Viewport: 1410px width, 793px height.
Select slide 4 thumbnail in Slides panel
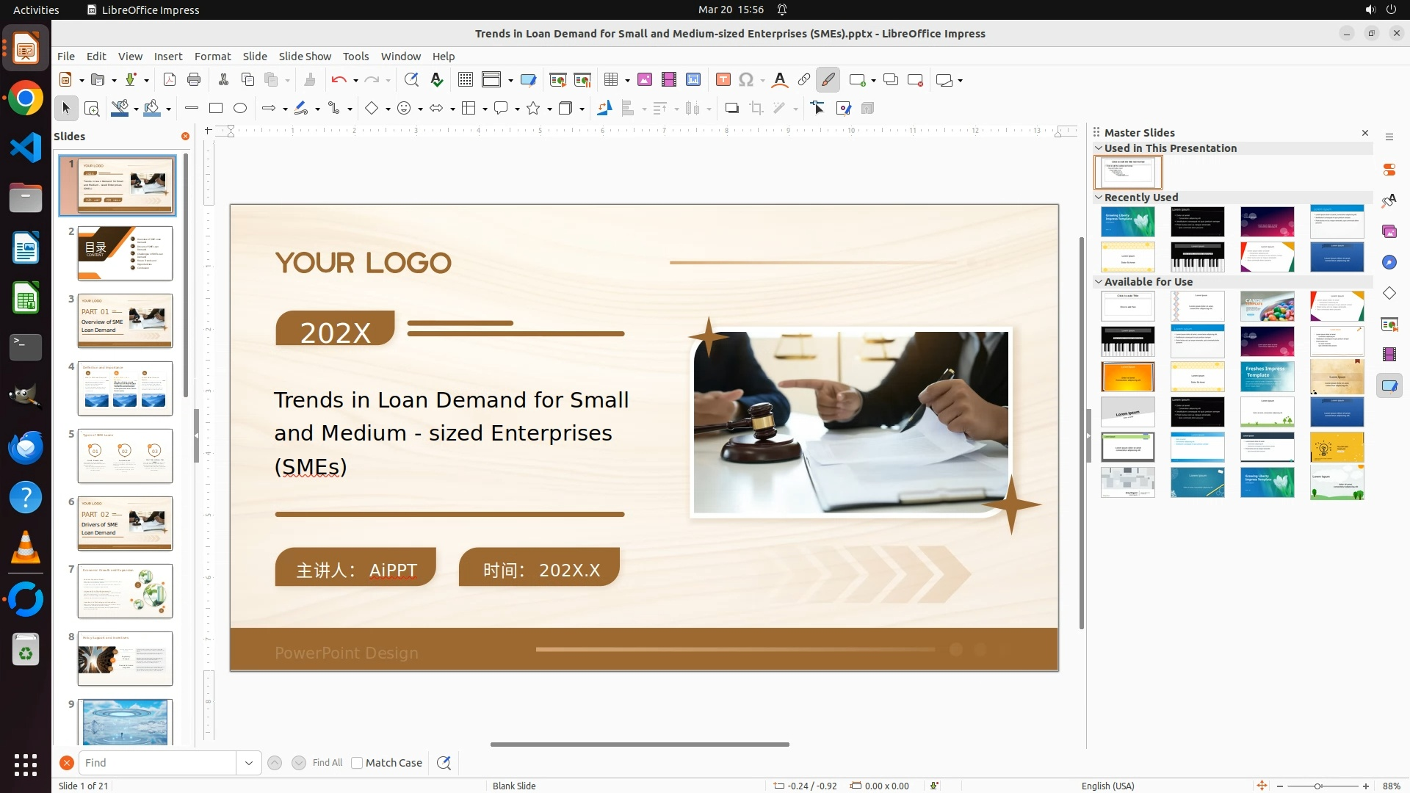[125, 388]
